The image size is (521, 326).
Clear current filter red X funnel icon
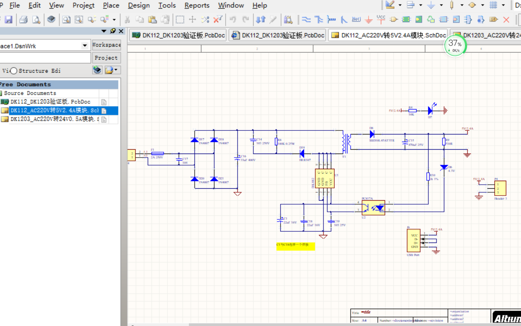point(218,20)
